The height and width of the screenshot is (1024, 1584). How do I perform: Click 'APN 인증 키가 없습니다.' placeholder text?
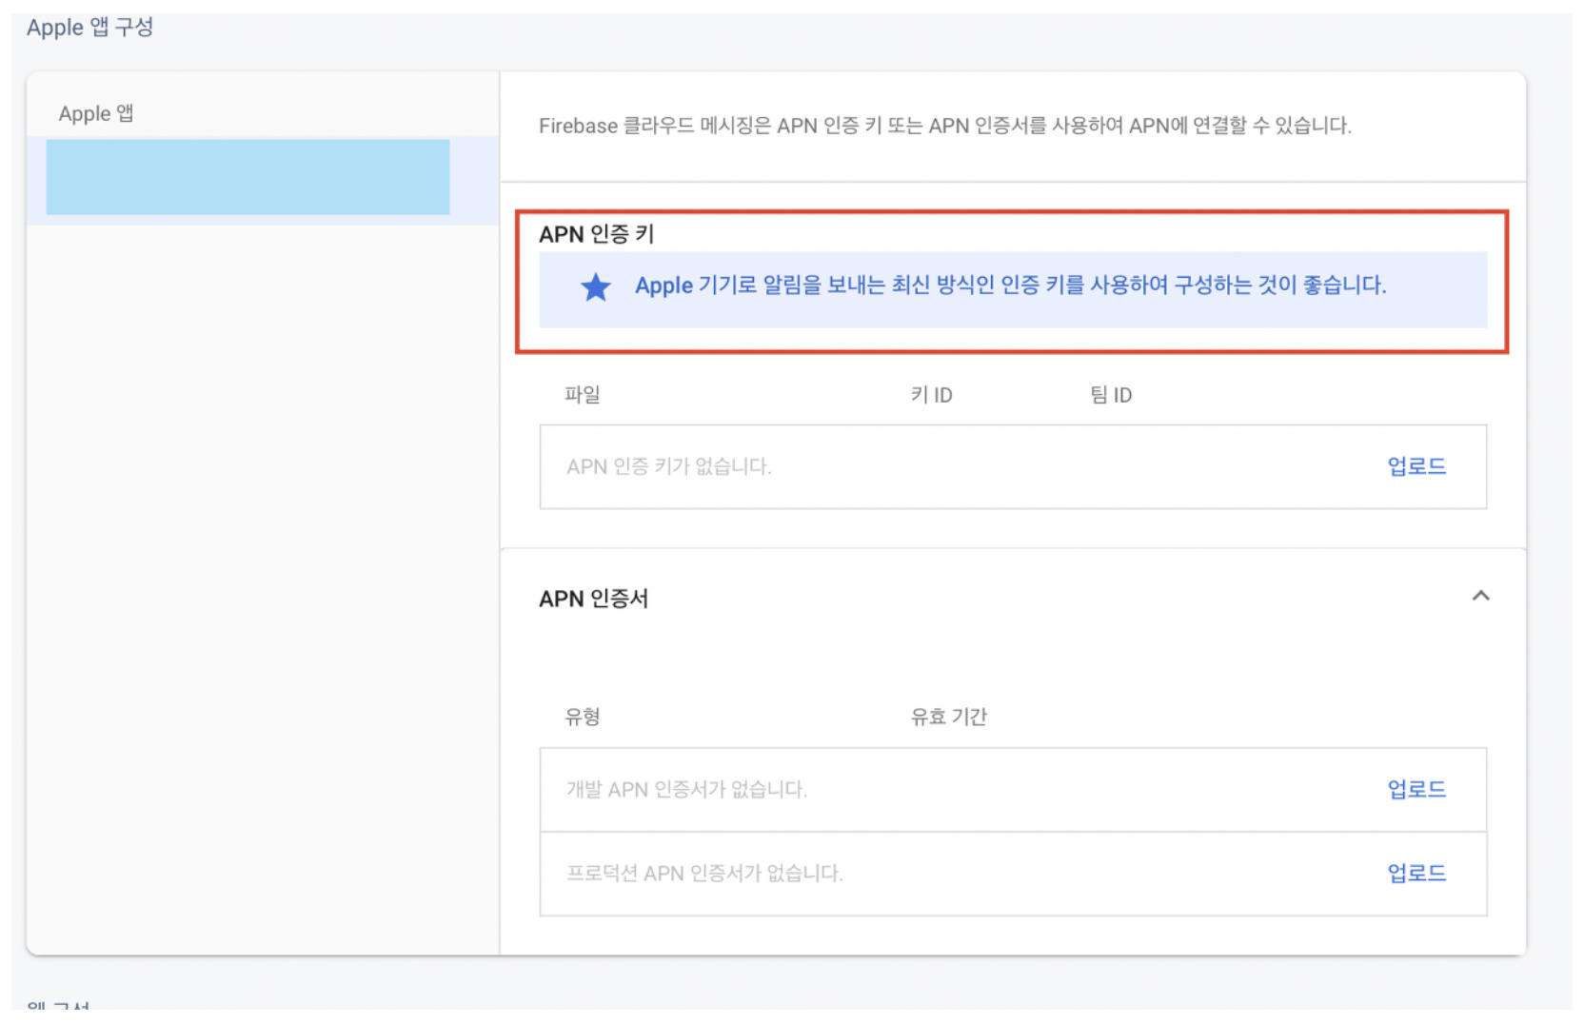[668, 466]
